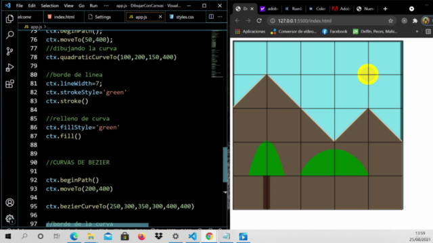Expand hidden menus with the ellipsis
This screenshot has height=243, width=433.
pyautogui.click(x=106, y=5)
